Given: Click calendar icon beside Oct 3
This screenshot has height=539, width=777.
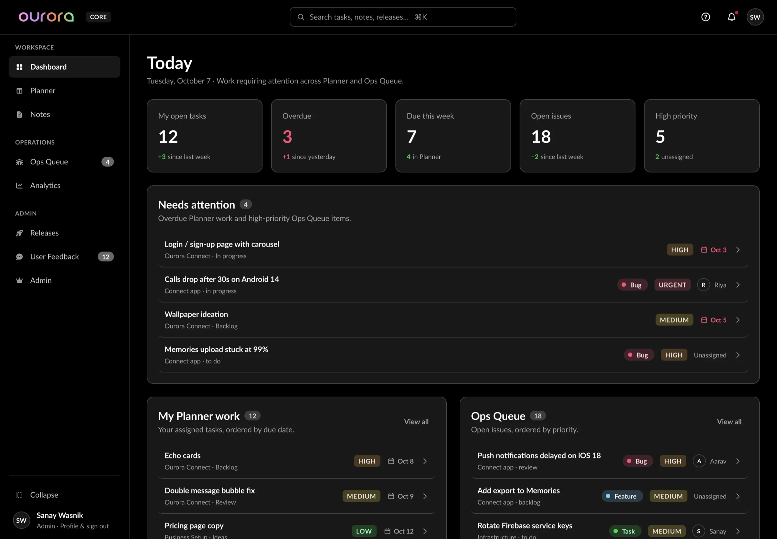Looking at the screenshot, I should click(x=704, y=249).
